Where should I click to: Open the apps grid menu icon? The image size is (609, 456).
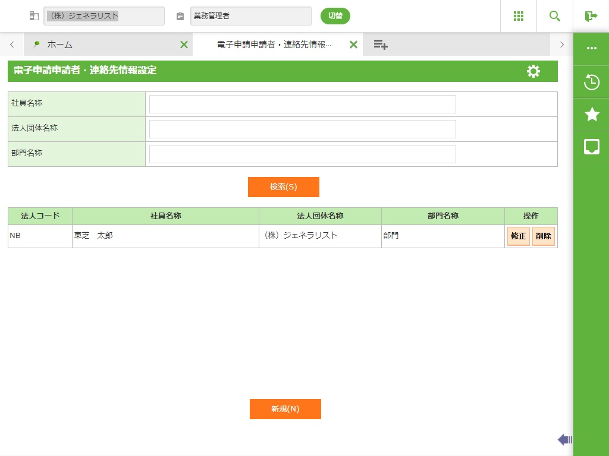pos(519,16)
